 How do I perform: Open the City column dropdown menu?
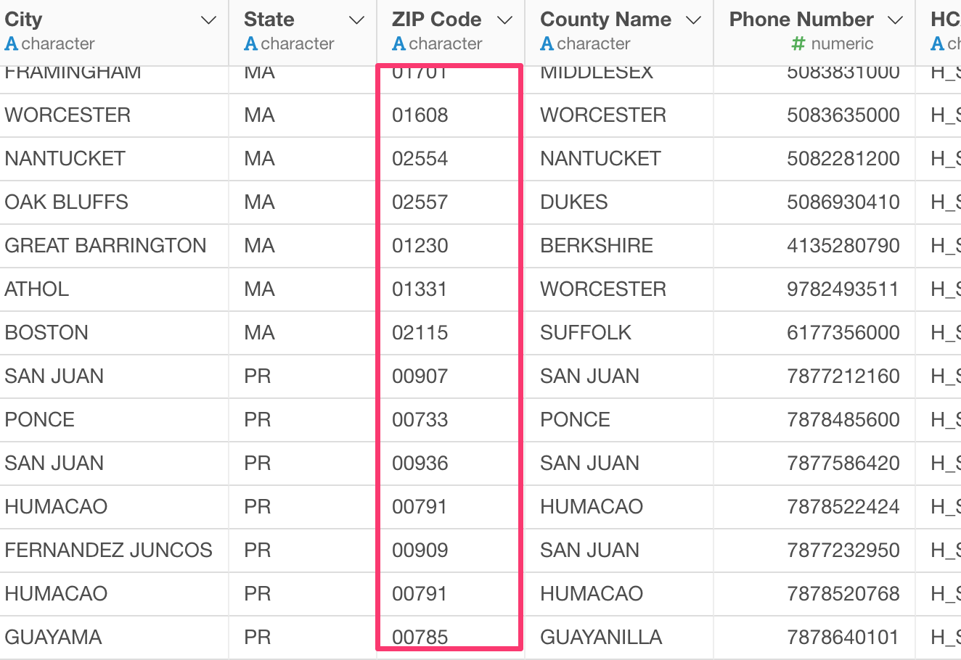208,20
